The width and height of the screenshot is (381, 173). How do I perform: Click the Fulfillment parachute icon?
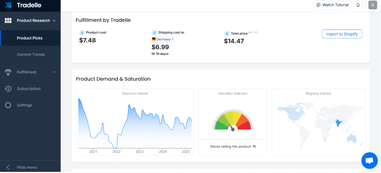pyautogui.click(x=8, y=72)
